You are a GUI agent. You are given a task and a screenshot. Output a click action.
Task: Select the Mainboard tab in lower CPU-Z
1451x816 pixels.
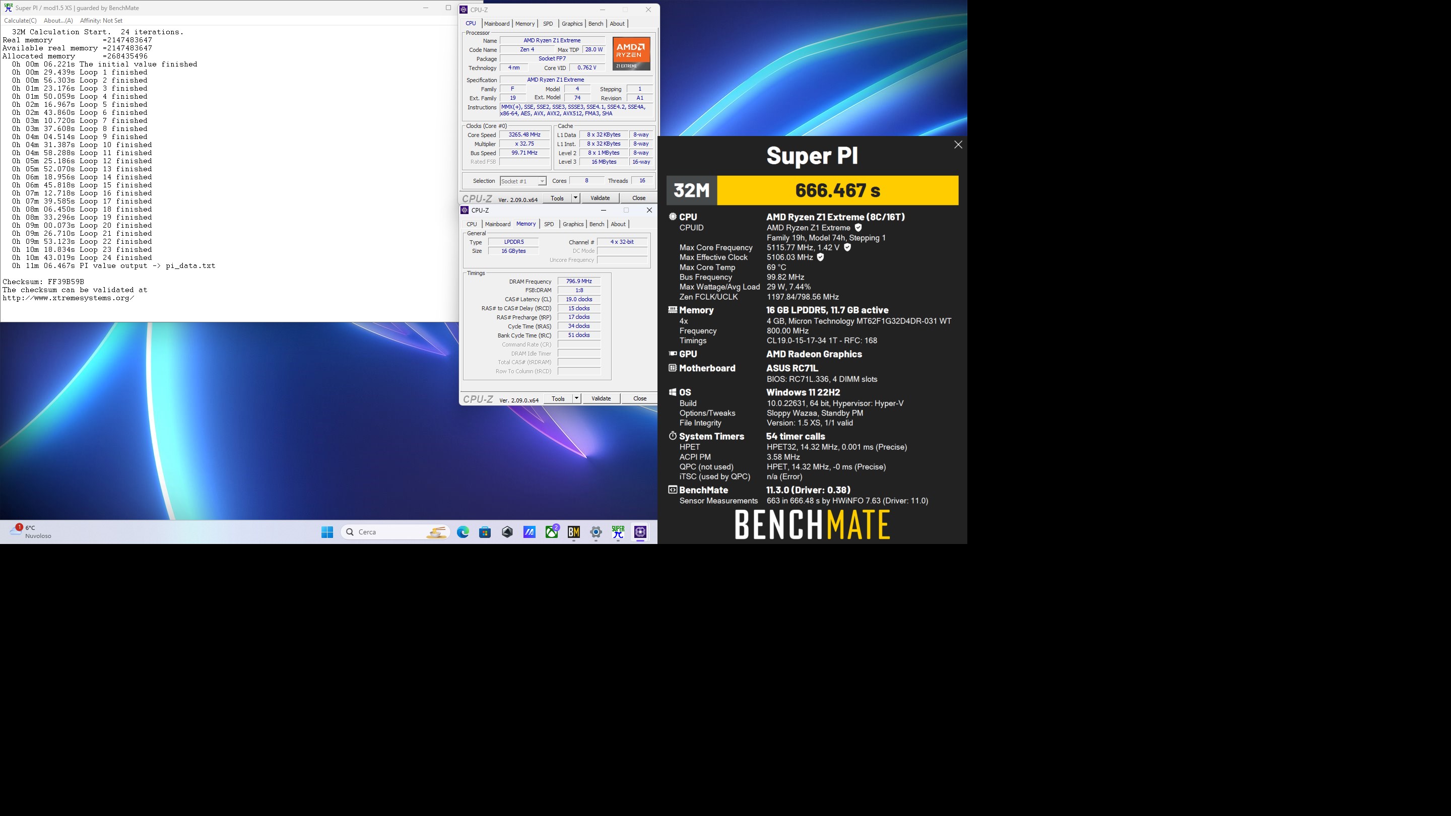point(498,224)
